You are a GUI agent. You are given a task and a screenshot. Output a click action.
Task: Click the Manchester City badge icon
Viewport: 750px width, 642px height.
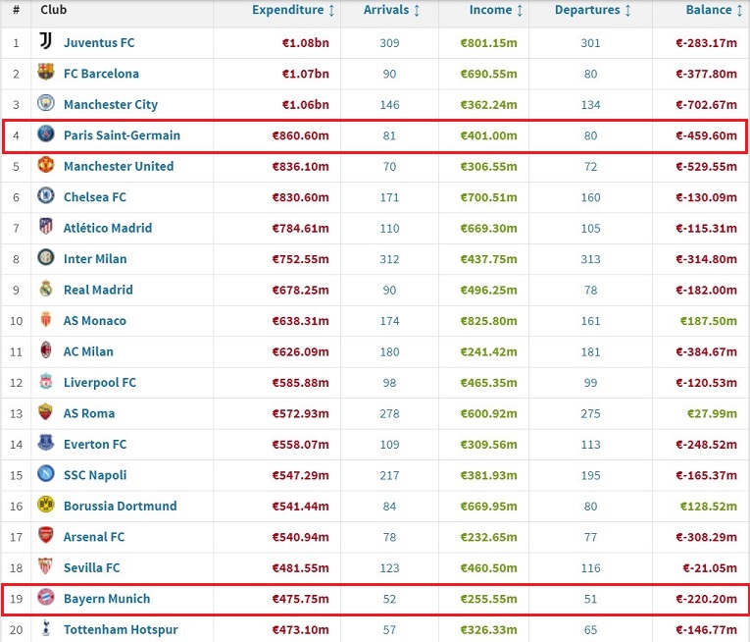click(46, 102)
